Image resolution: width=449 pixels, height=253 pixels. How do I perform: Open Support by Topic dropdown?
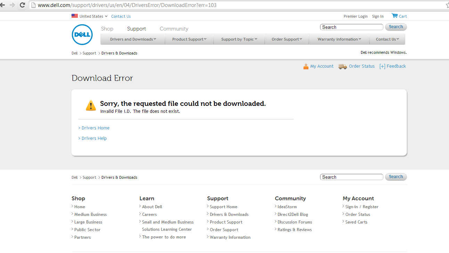239,39
